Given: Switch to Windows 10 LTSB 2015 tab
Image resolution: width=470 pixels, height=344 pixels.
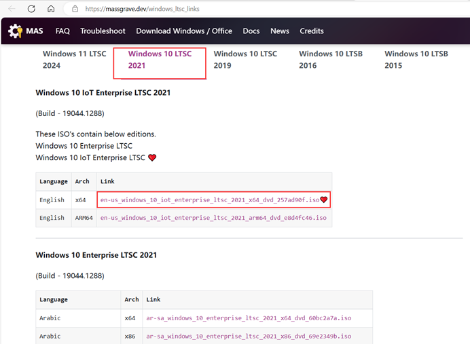Looking at the screenshot, I should pyautogui.click(x=416, y=60).
